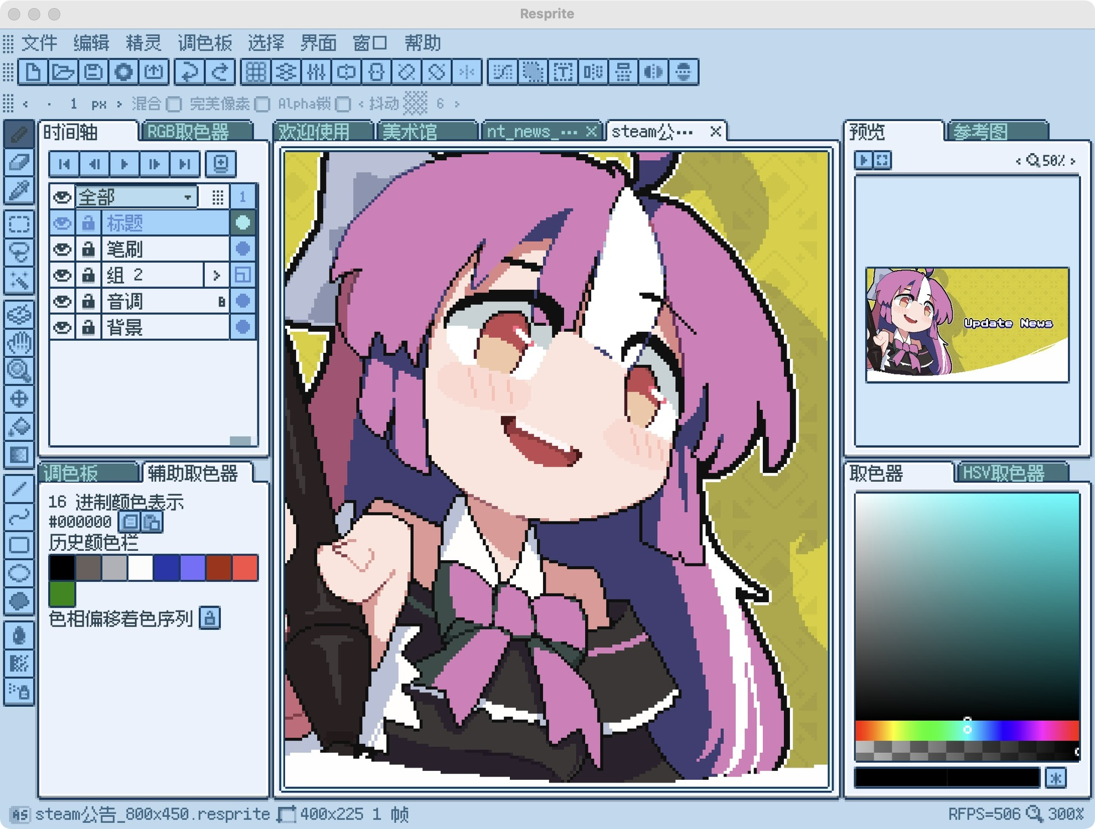Select the eyedropper tool
1095x829 pixels.
tap(19, 191)
